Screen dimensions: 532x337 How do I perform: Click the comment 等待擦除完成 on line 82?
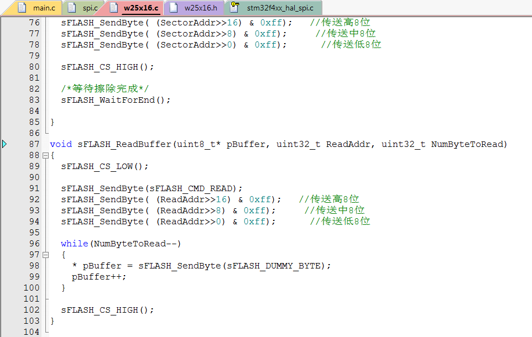[105, 89]
